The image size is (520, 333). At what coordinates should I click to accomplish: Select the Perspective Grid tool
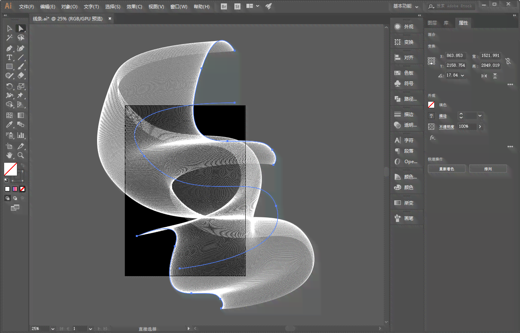point(21,104)
